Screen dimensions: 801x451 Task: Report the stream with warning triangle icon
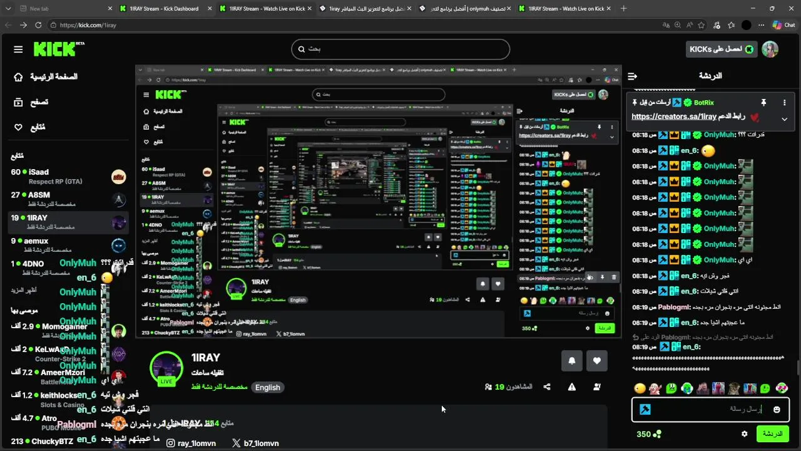[572, 387]
